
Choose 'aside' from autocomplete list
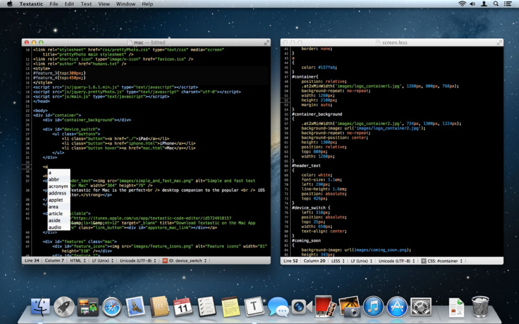[59, 220]
